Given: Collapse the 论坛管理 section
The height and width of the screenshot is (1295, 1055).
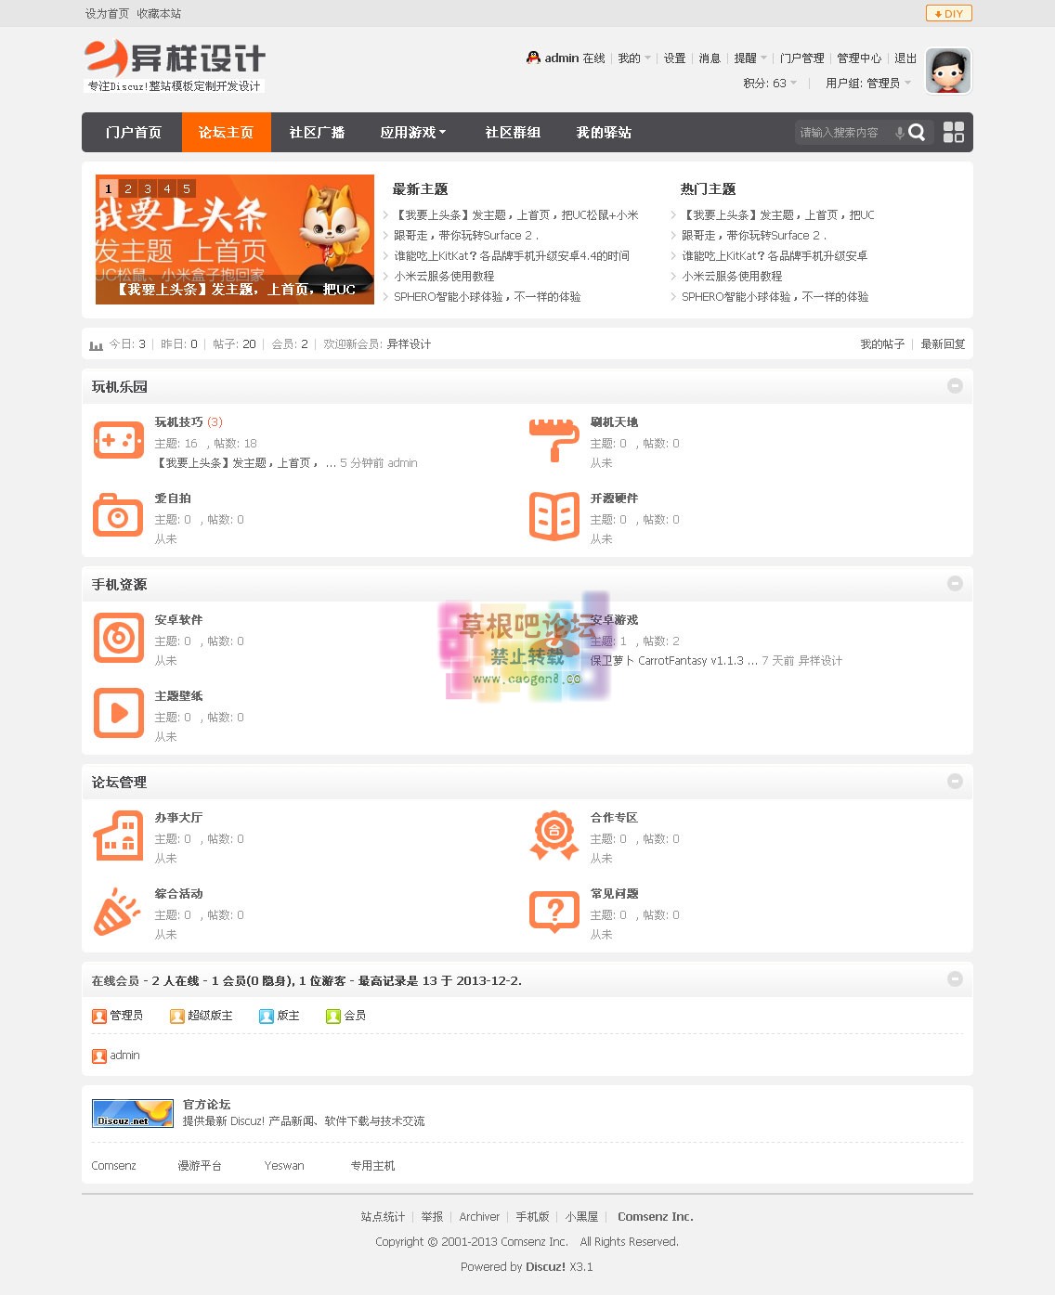Looking at the screenshot, I should coord(955,782).
